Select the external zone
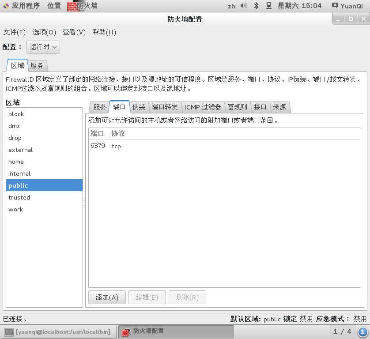This screenshot has height=339, width=370. pyautogui.click(x=44, y=150)
